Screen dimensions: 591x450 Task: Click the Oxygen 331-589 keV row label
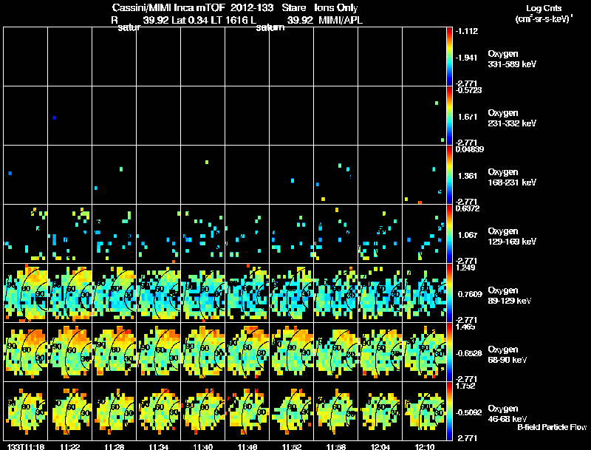512,59
